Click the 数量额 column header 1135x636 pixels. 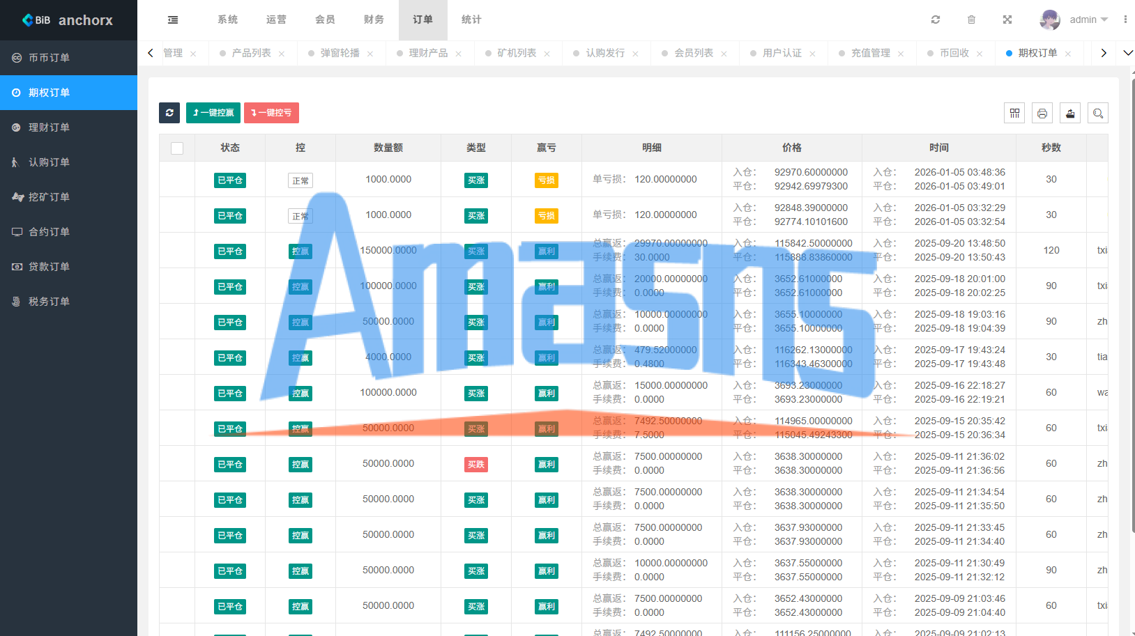click(388, 148)
